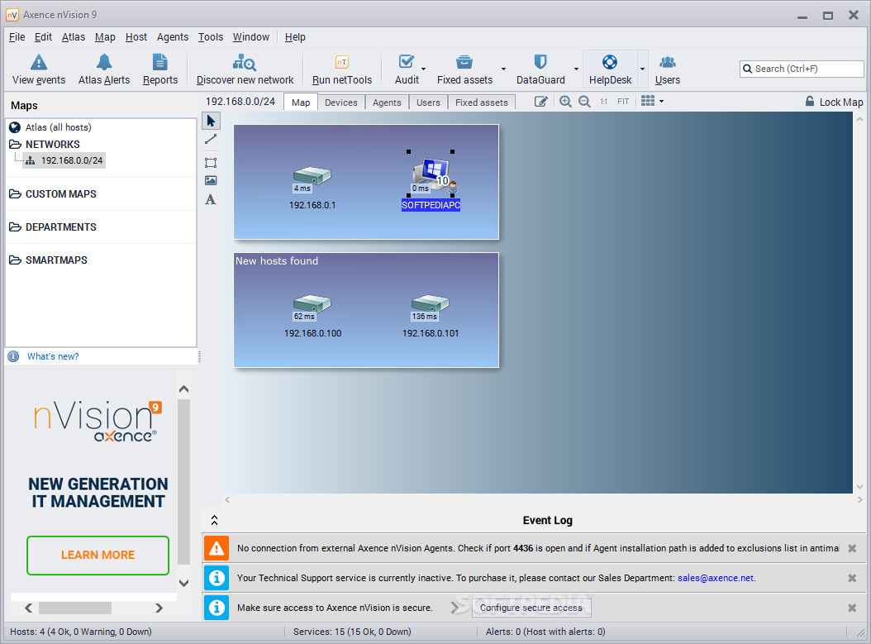Switch to the Users tab
This screenshot has height=644, width=871.
coord(428,103)
